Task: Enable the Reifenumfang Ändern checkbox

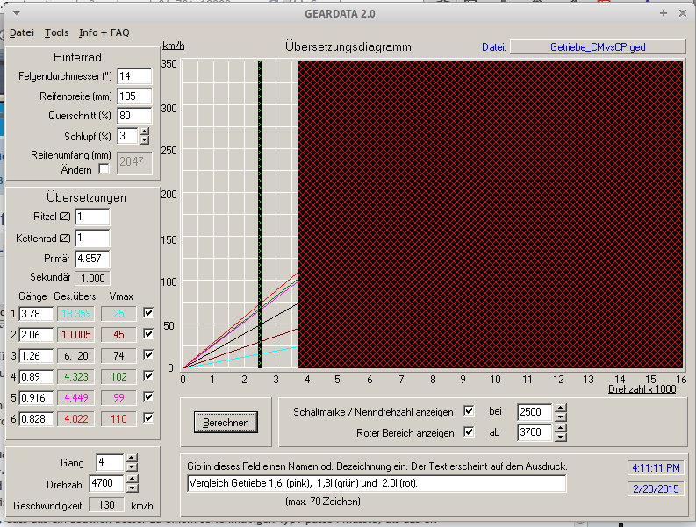Action: [104, 168]
